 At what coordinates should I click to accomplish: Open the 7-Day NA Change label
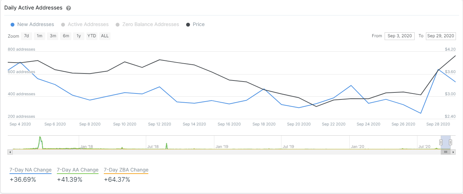[x=30, y=170]
